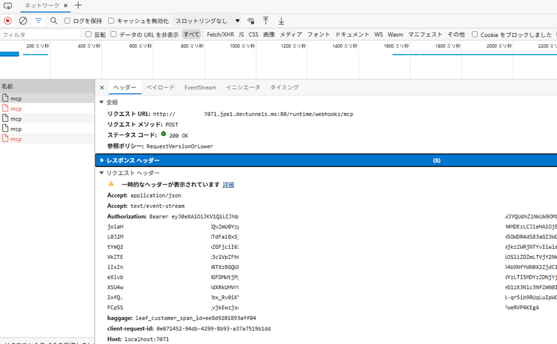Open タイミング tab
This screenshot has width=557, height=344.
[284, 88]
